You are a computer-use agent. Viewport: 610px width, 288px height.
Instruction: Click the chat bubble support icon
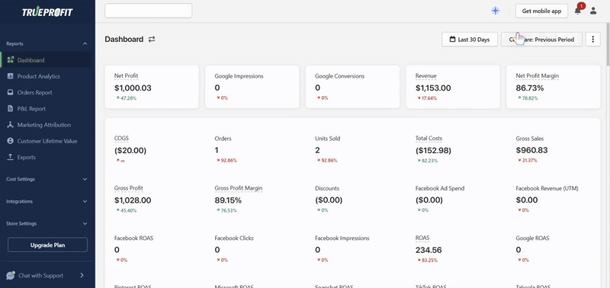point(11,275)
